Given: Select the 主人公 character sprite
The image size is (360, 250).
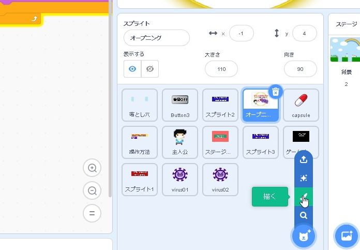Looking at the screenshot, I should tap(180, 142).
